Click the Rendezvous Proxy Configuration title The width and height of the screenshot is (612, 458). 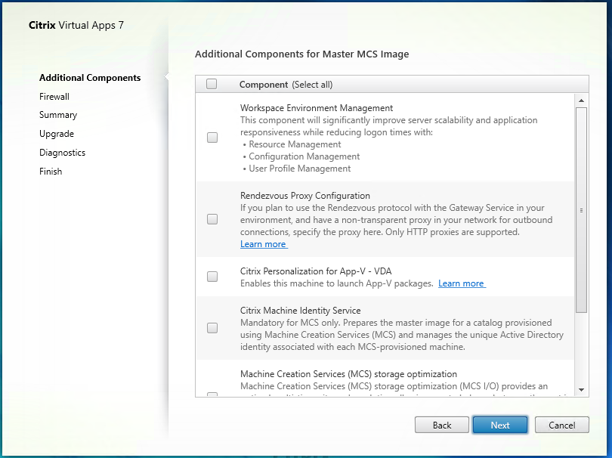[304, 196]
